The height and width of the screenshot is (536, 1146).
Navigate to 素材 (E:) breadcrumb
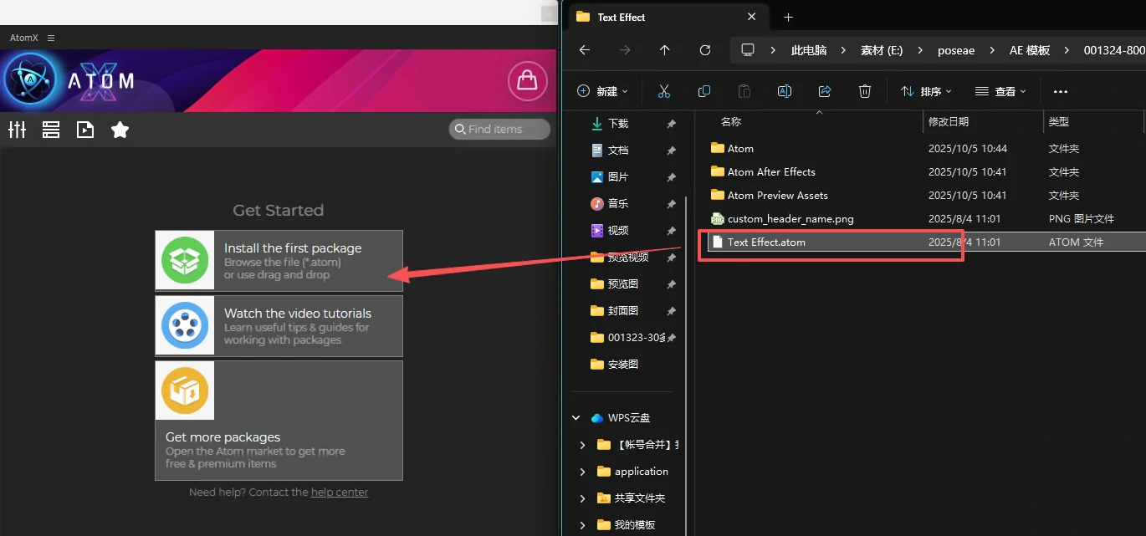click(882, 50)
